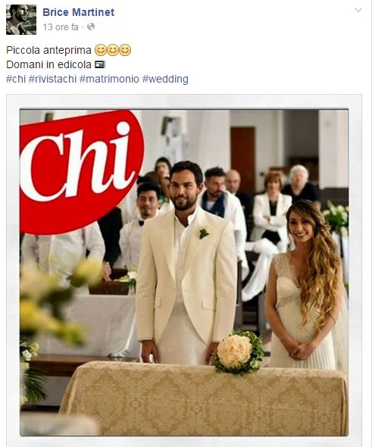Click the last smiling emoji in the row
The height and width of the screenshot is (447, 372).
[125, 50]
